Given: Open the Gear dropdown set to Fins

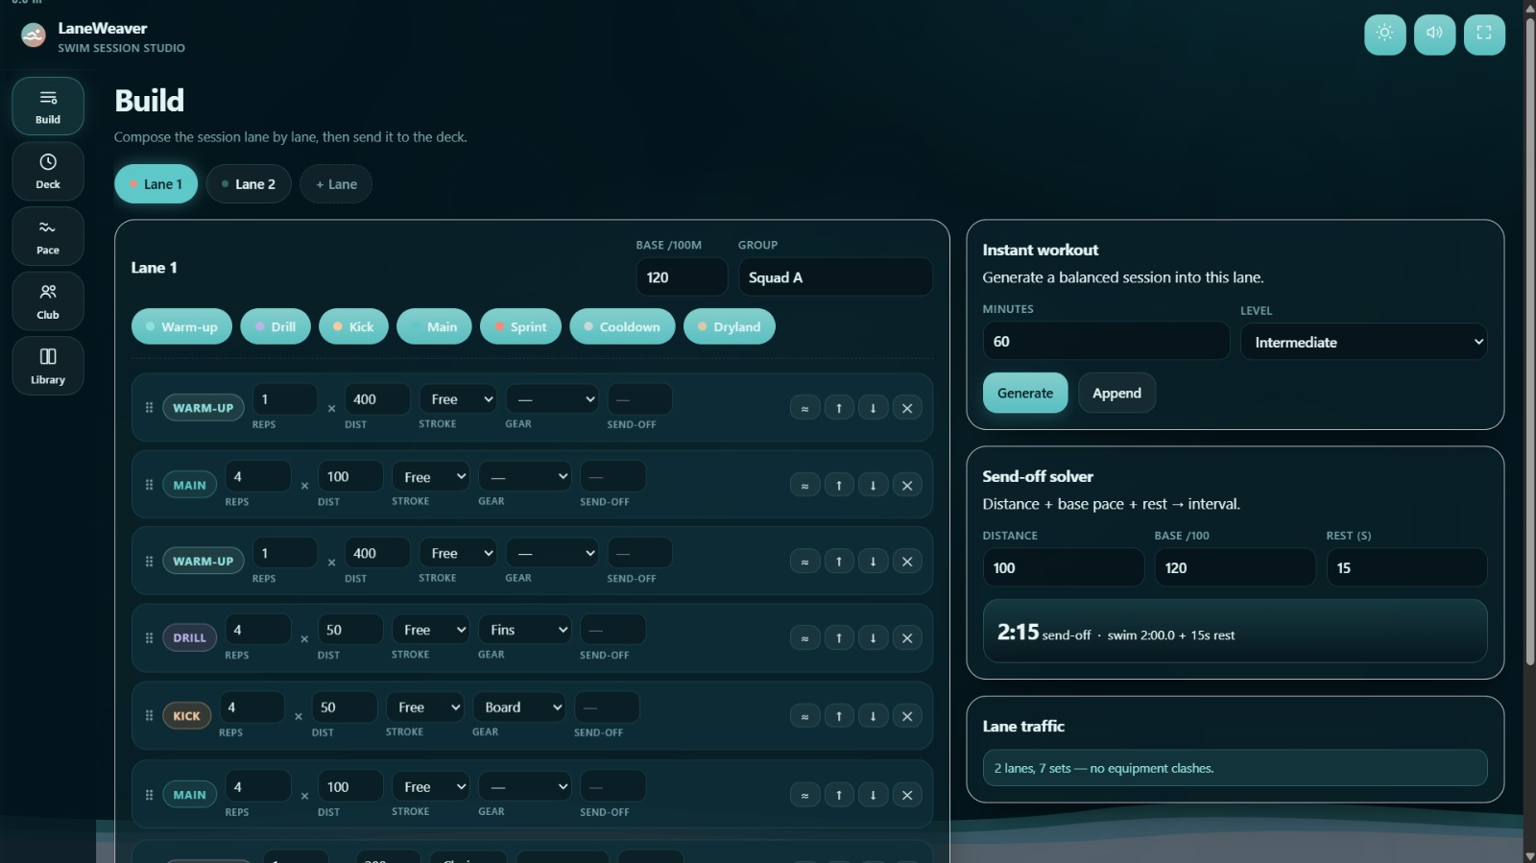Looking at the screenshot, I should click(525, 630).
